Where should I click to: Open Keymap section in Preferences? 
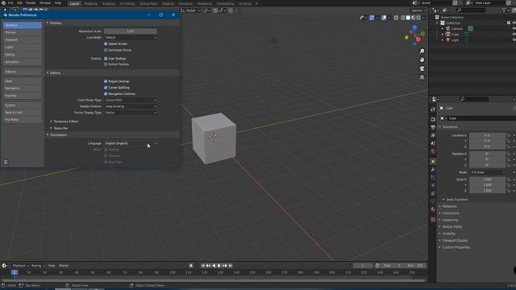23,96
